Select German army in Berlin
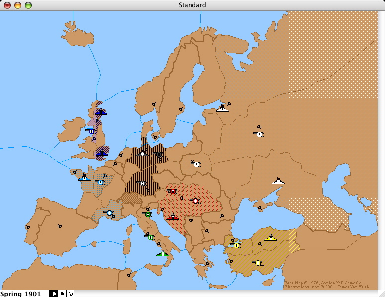Image resolution: width=385 pixels, height=297 pixels. [158, 155]
